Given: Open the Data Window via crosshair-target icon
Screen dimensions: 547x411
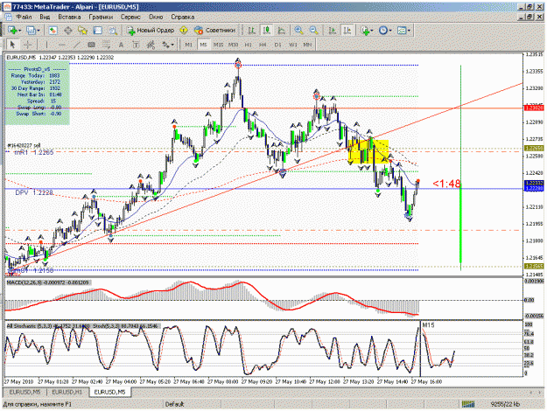Looking at the screenshot, I should 67,31.
